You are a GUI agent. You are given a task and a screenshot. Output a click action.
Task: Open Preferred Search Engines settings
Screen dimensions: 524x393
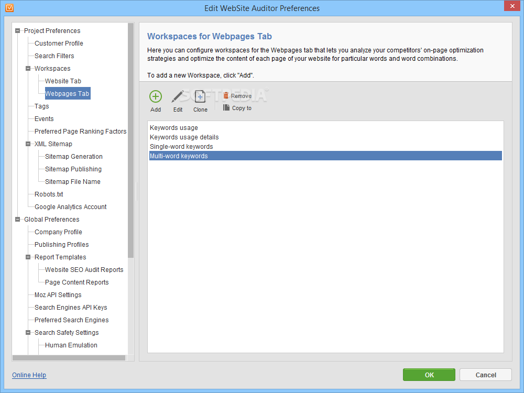click(x=71, y=320)
